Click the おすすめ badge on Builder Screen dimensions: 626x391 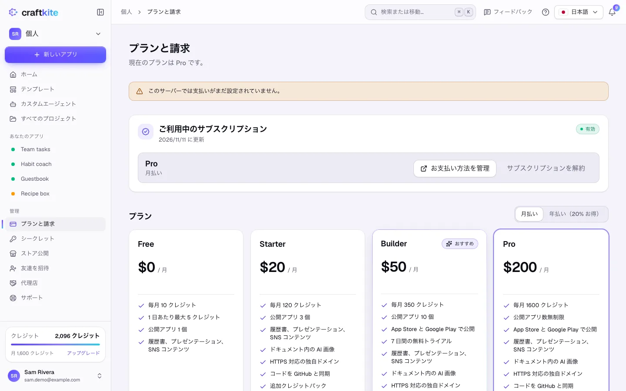click(460, 244)
